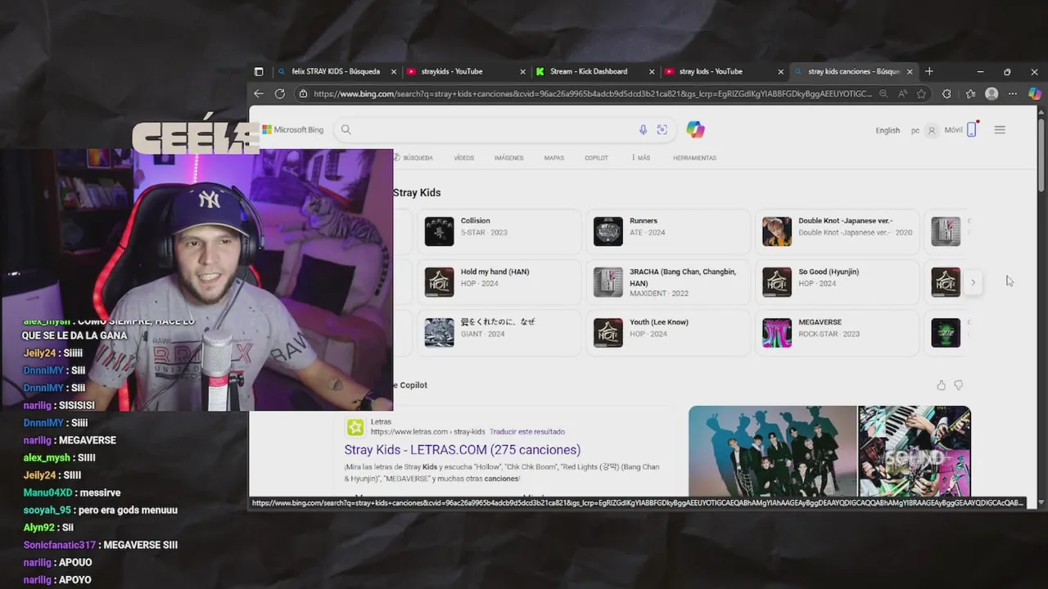Open the colorful album art thumbnail

point(915,451)
